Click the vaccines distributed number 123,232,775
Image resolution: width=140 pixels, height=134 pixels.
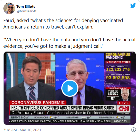click(x=118, y=70)
